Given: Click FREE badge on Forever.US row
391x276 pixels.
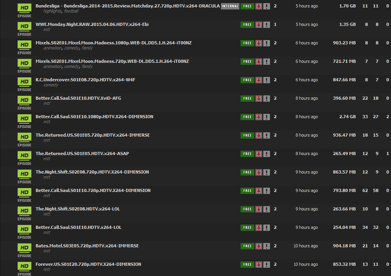Looking at the screenshot, I should [247, 265].
